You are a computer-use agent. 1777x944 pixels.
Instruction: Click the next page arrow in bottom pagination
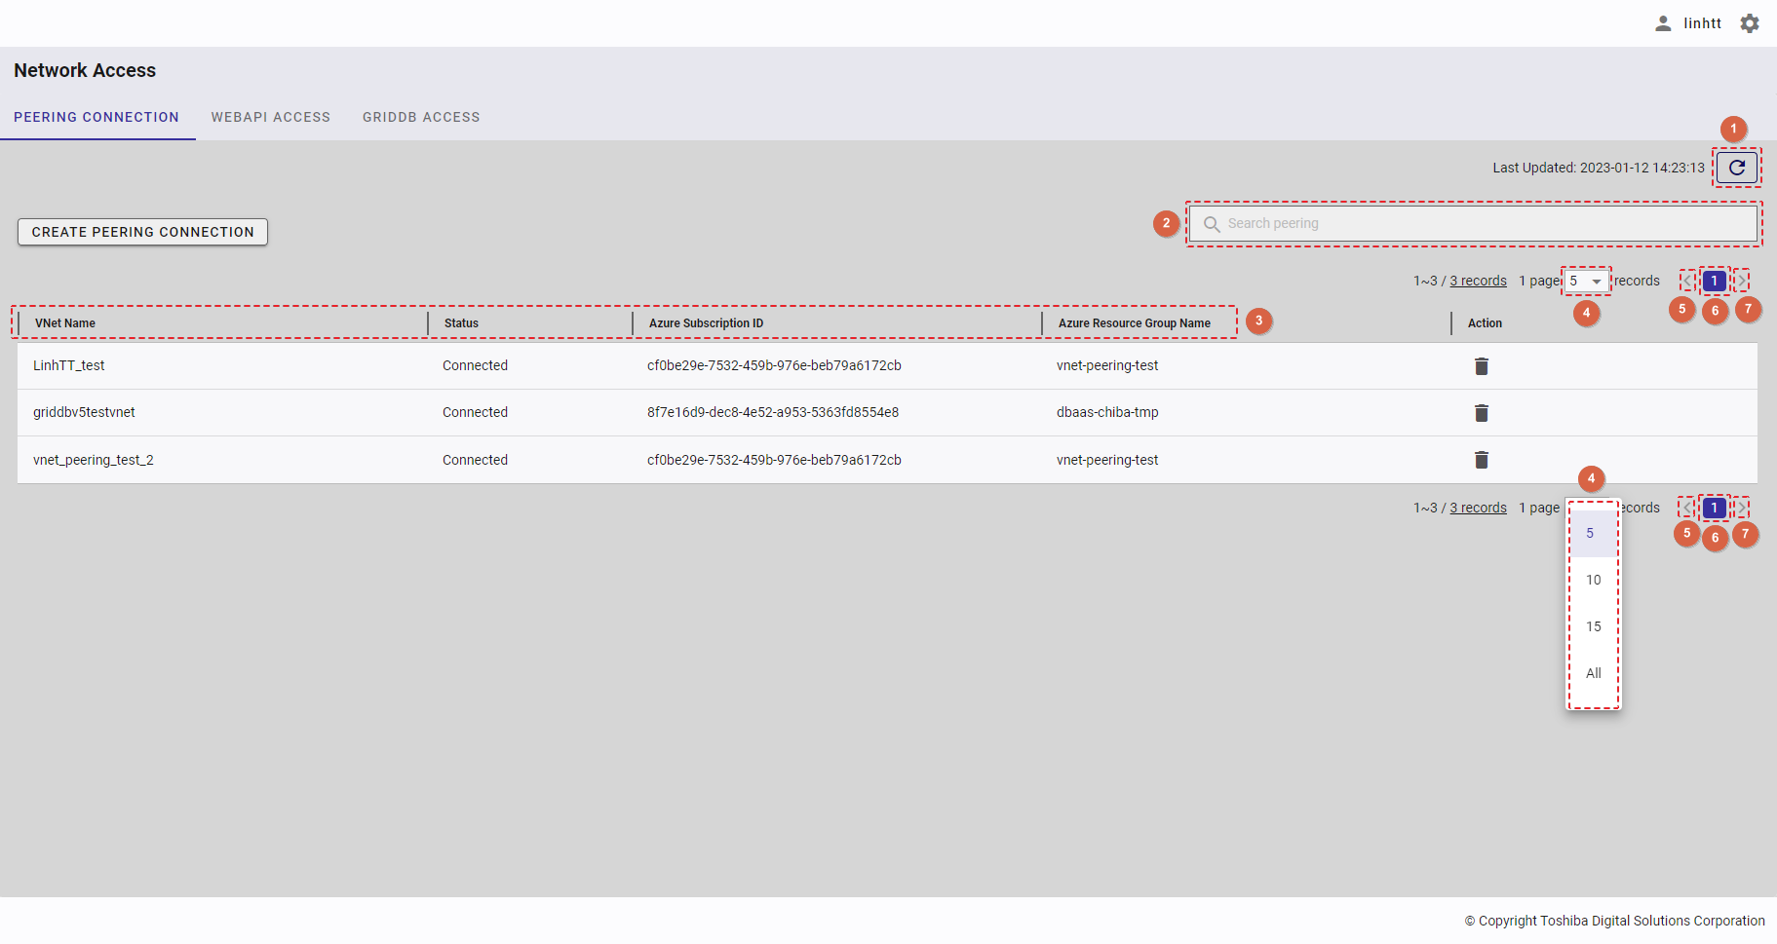coord(1741,509)
